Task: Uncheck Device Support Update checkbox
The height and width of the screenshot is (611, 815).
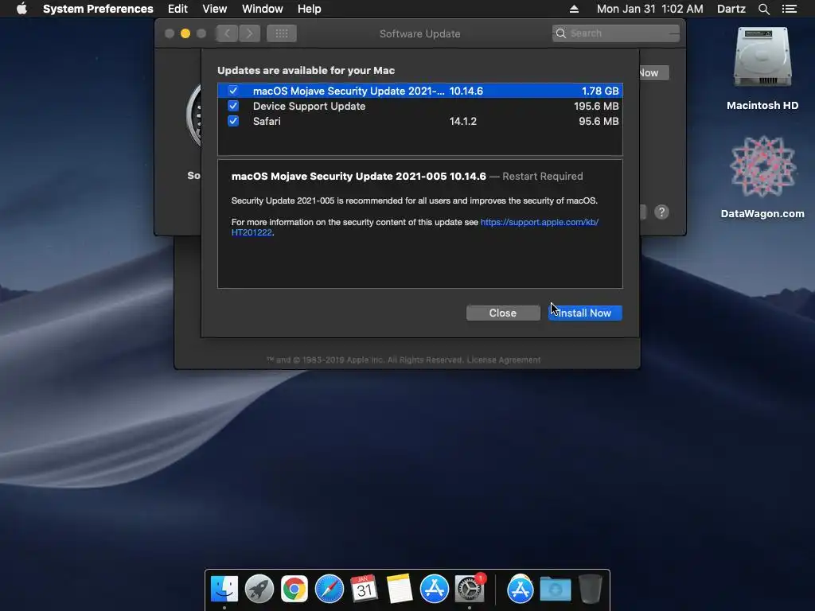Action: 233,106
